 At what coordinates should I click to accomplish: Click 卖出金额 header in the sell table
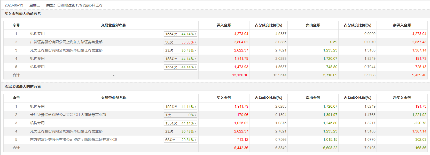[x=313, y=98]
